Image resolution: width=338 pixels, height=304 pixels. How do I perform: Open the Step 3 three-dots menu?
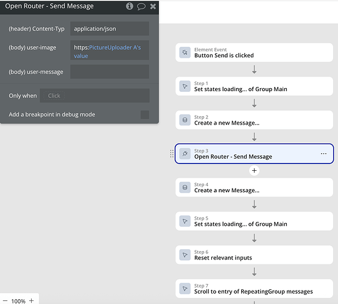tap(323, 154)
